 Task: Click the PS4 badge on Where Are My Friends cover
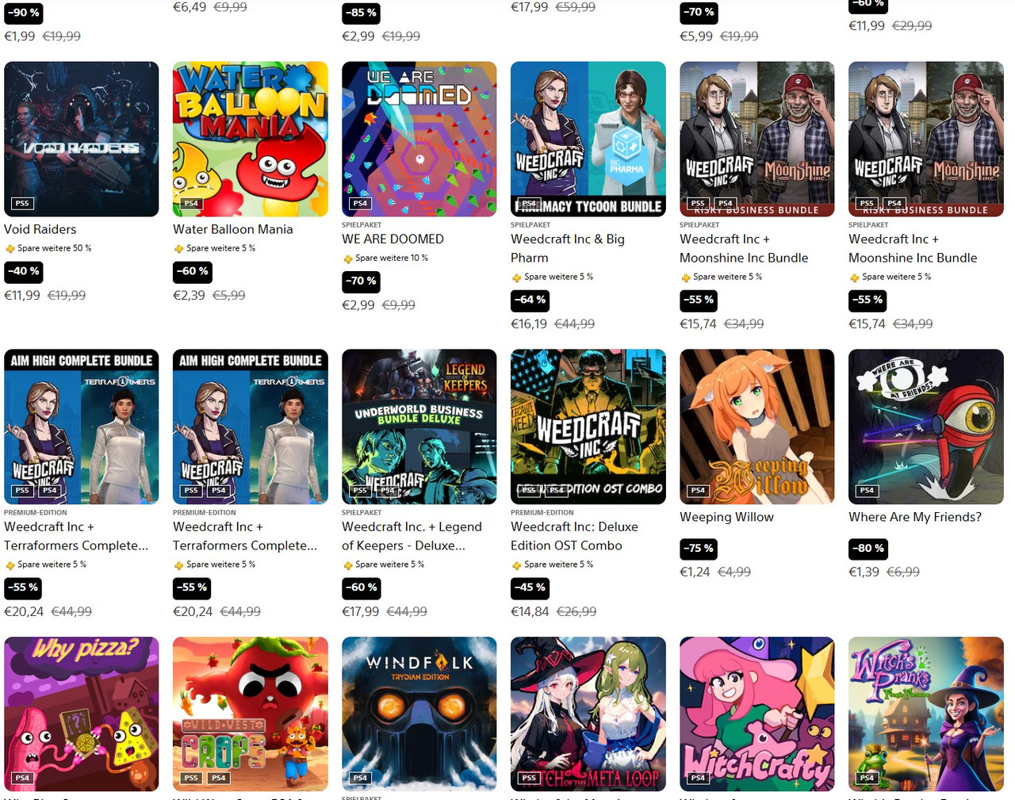(x=867, y=491)
